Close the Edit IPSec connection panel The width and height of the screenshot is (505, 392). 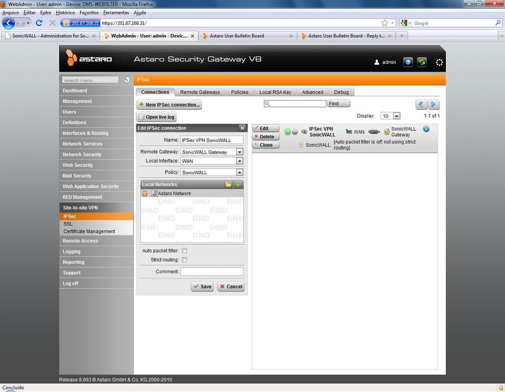point(243,128)
